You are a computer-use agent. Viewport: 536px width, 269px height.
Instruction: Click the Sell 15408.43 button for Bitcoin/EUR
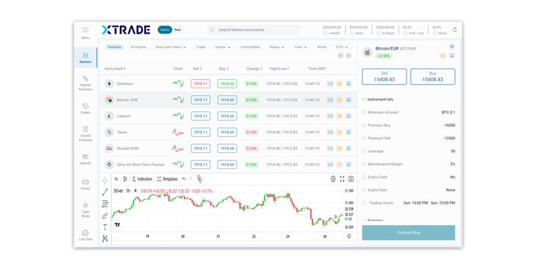tap(384, 76)
